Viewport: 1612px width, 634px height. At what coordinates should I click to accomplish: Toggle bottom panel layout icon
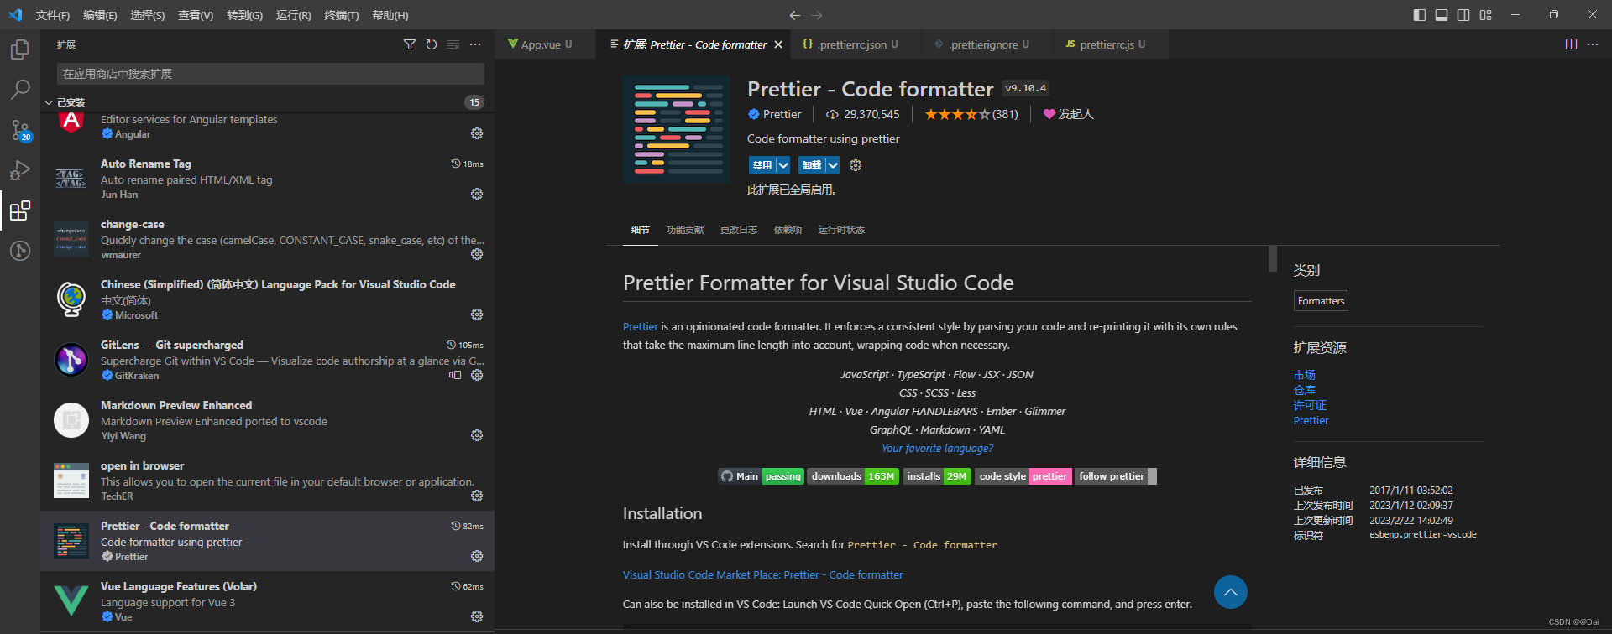tap(1442, 15)
